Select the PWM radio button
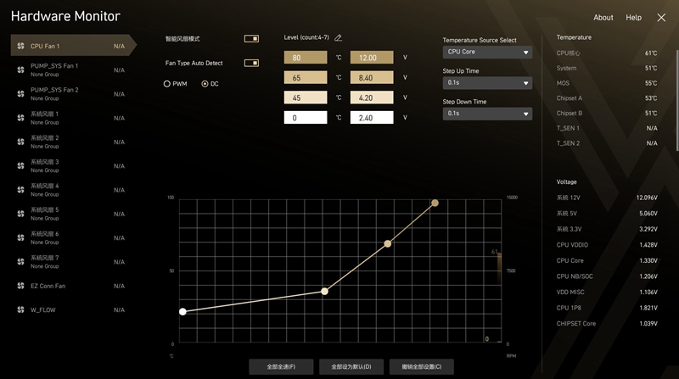The width and height of the screenshot is (679, 379). (167, 84)
